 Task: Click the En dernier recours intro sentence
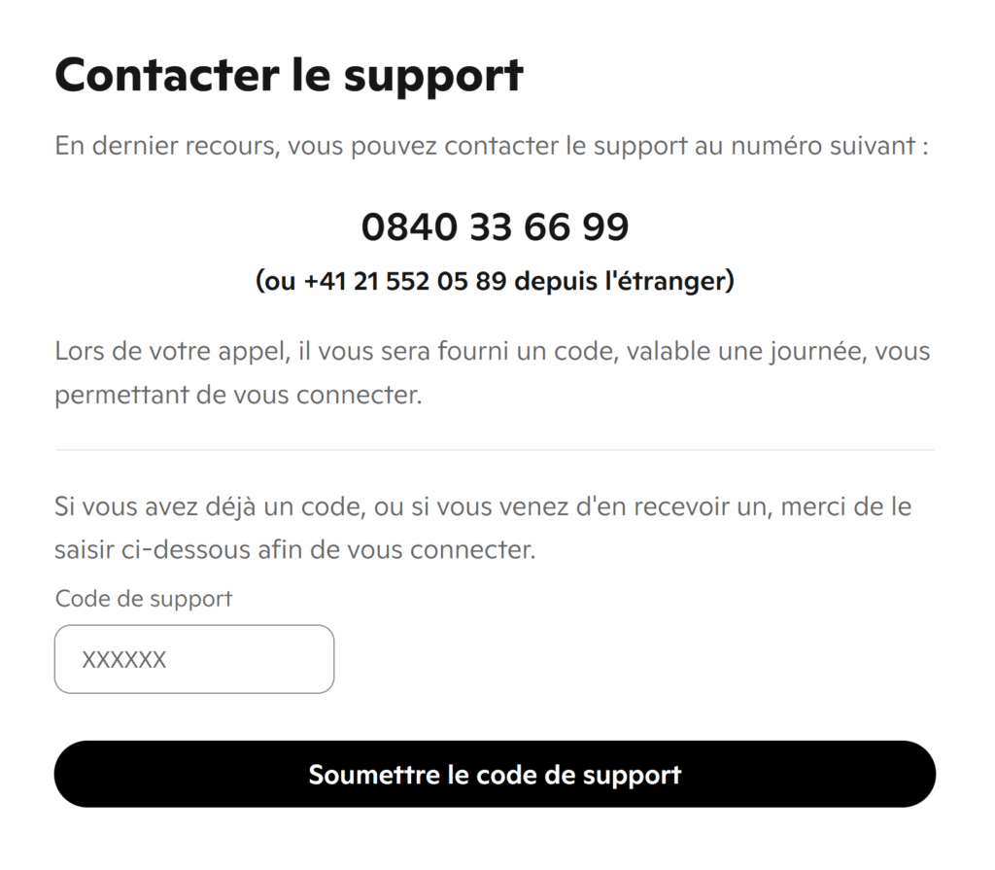492,147
